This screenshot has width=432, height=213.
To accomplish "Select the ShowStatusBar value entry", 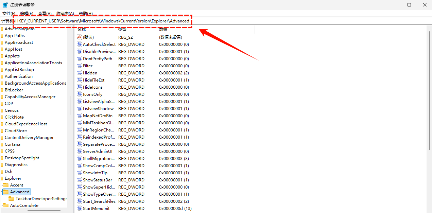I will tap(97, 180).
